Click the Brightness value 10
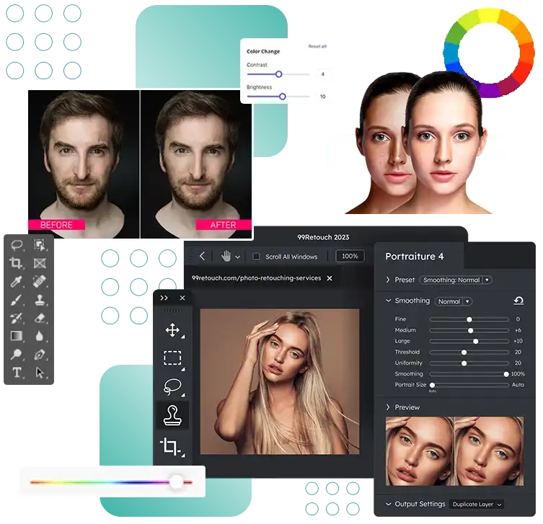 click(x=323, y=97)
